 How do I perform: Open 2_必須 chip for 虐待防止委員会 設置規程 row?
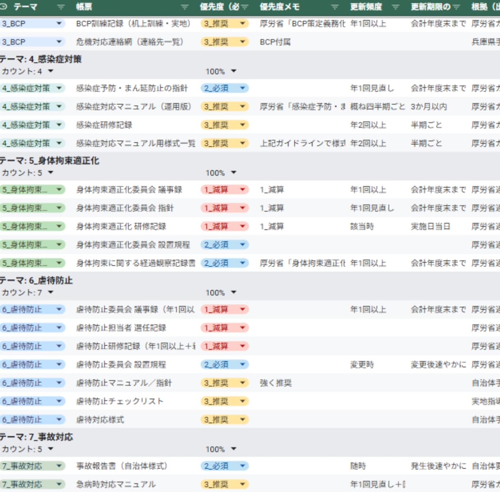(225, 364)
